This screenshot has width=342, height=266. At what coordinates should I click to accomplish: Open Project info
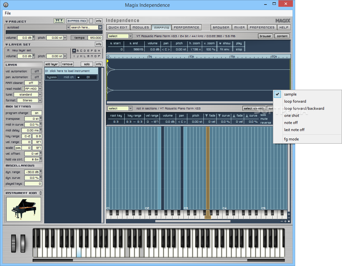pos(98,21)
